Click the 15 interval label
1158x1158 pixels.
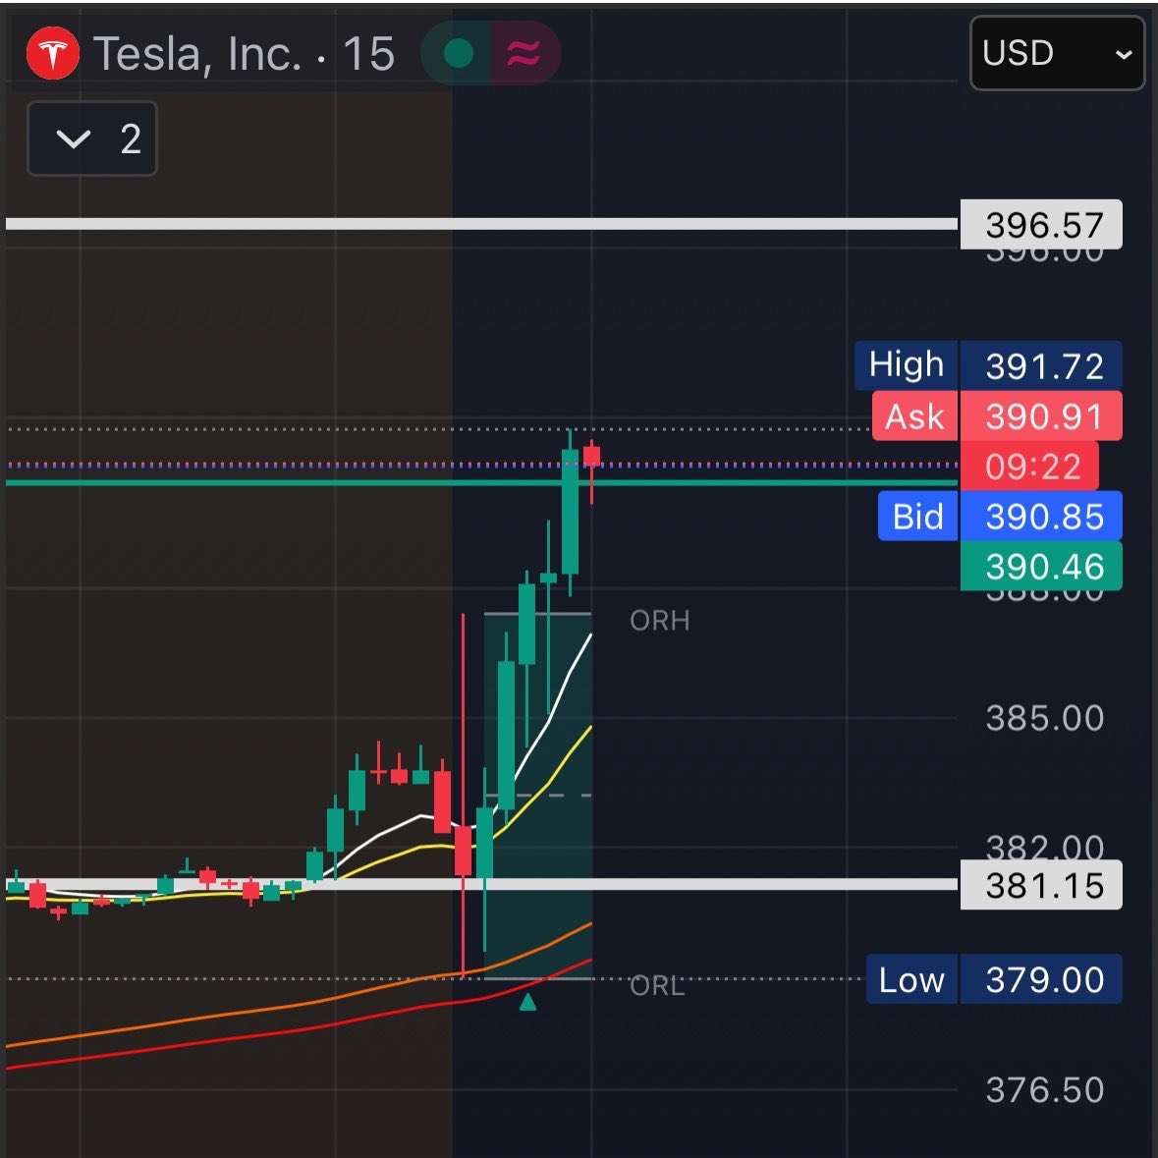[368, 54]
